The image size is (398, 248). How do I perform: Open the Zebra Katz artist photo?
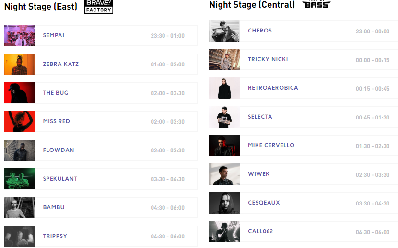point(19,64)
